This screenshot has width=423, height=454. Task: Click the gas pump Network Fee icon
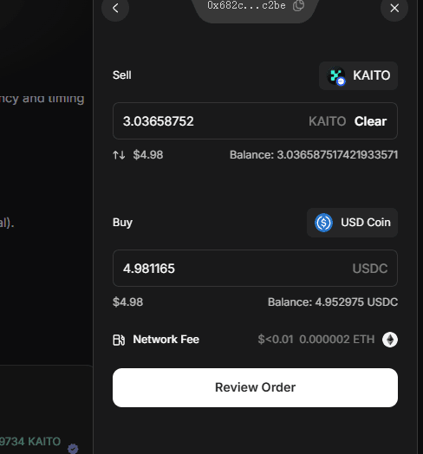[x=119, y=340]
